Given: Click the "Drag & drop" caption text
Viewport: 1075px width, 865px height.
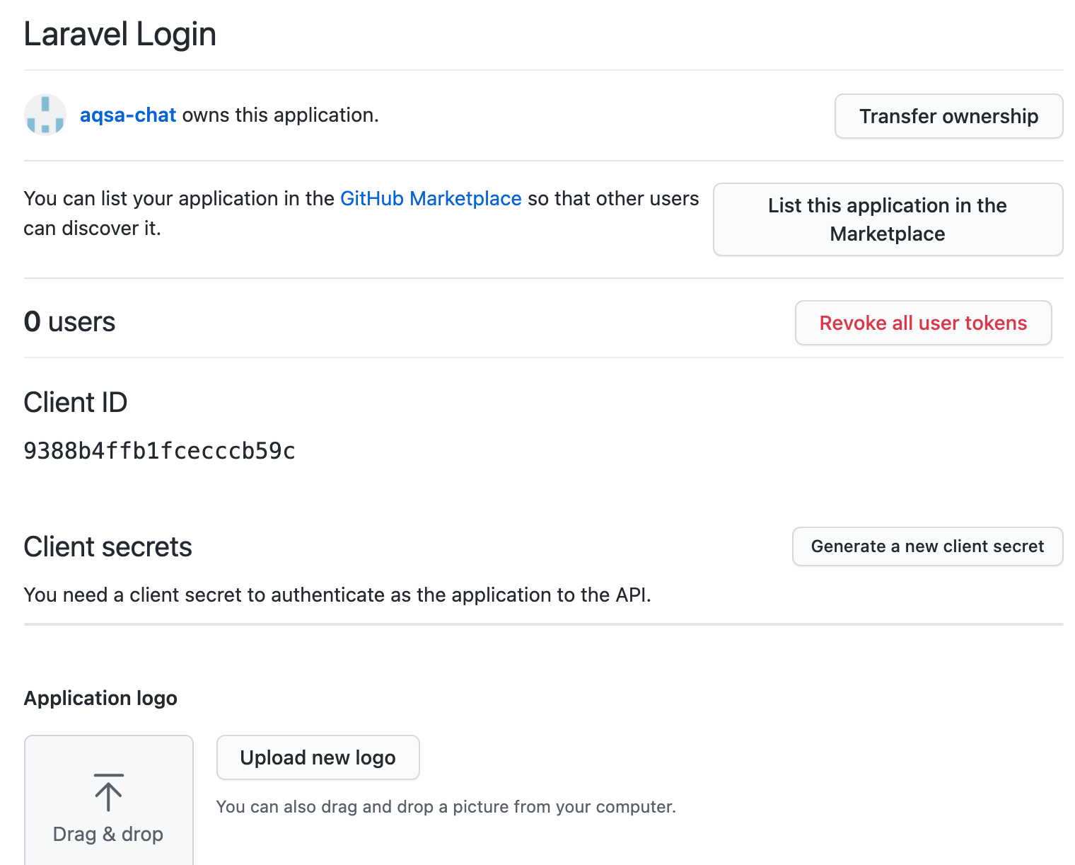Looking at the screenshot, I should point(108,834).
